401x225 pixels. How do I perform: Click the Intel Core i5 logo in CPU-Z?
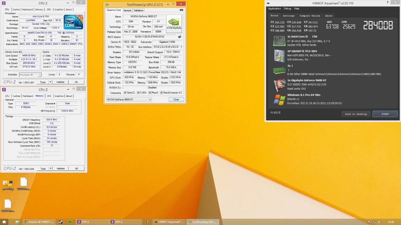click(x=74, y=22)
